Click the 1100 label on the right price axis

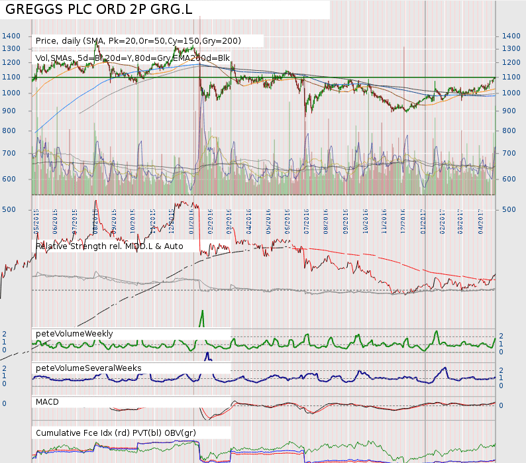click(511, 77)
